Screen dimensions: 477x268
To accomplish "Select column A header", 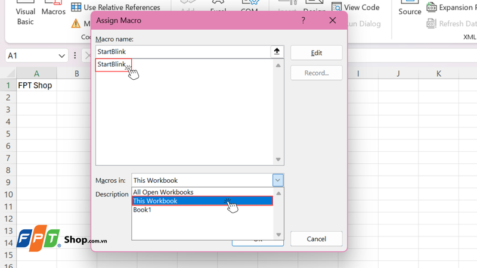I will tap(36, 73).
